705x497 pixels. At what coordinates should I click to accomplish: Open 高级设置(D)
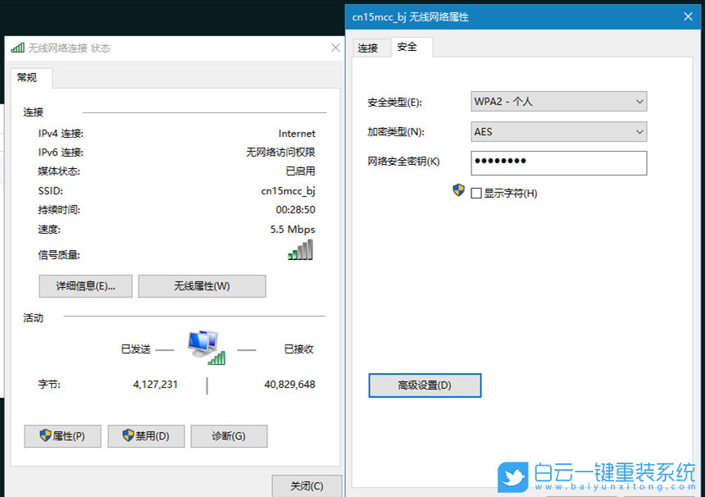[x=425, y=385]
